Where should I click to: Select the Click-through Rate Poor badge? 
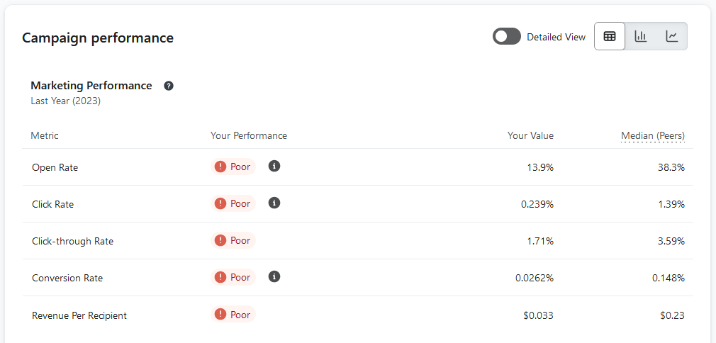pos(233,240)
